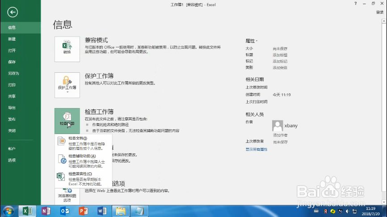
Task: Open Browser View Options (浏览器视图选项) button
Action: [x=67, y=196]
